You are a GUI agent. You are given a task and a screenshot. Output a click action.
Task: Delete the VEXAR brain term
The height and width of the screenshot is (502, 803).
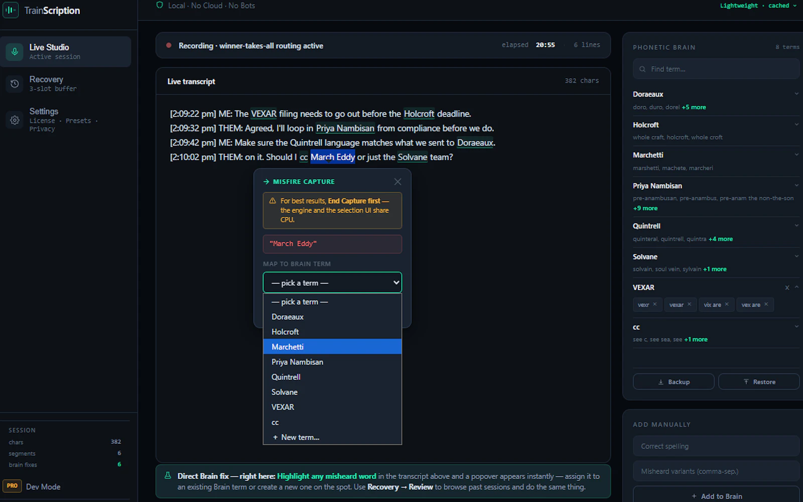[x=787, y=288]
